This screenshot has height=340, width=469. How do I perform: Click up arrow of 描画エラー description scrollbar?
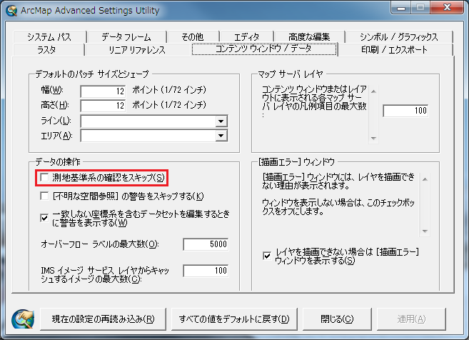[425, 179]
